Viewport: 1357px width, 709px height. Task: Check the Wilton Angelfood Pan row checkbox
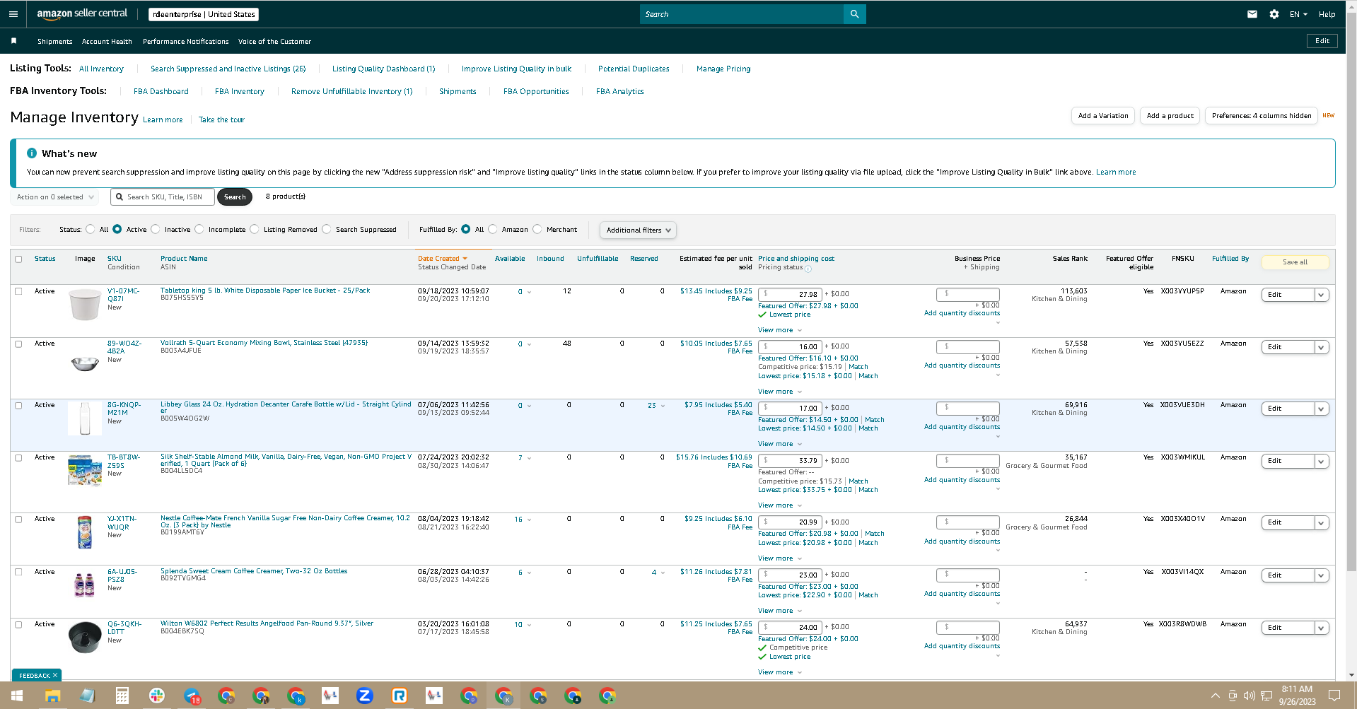point(18,625)
